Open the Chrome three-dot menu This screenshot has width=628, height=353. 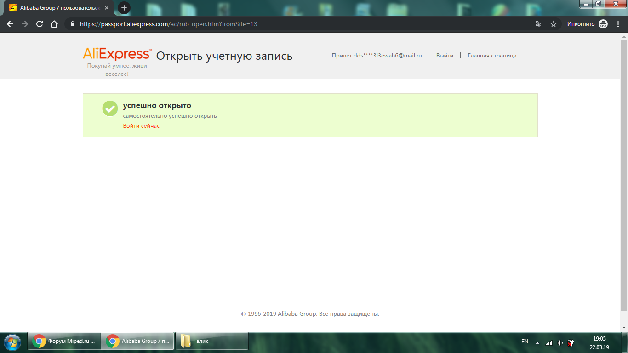click(x=618, y=24)
